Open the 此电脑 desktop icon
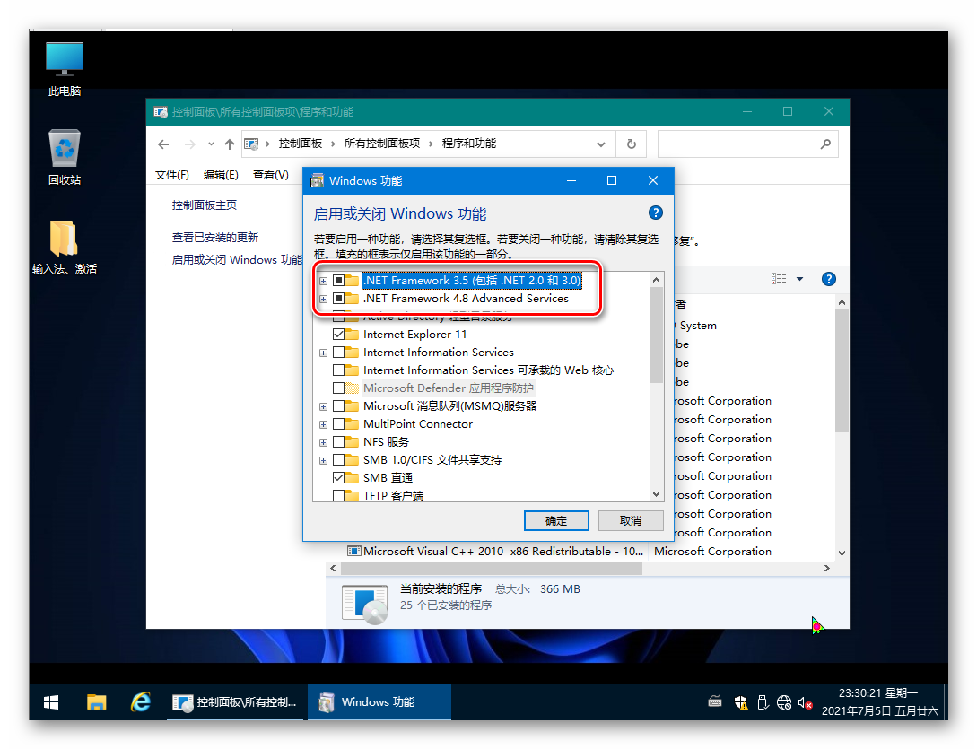 tap(65, 69)
